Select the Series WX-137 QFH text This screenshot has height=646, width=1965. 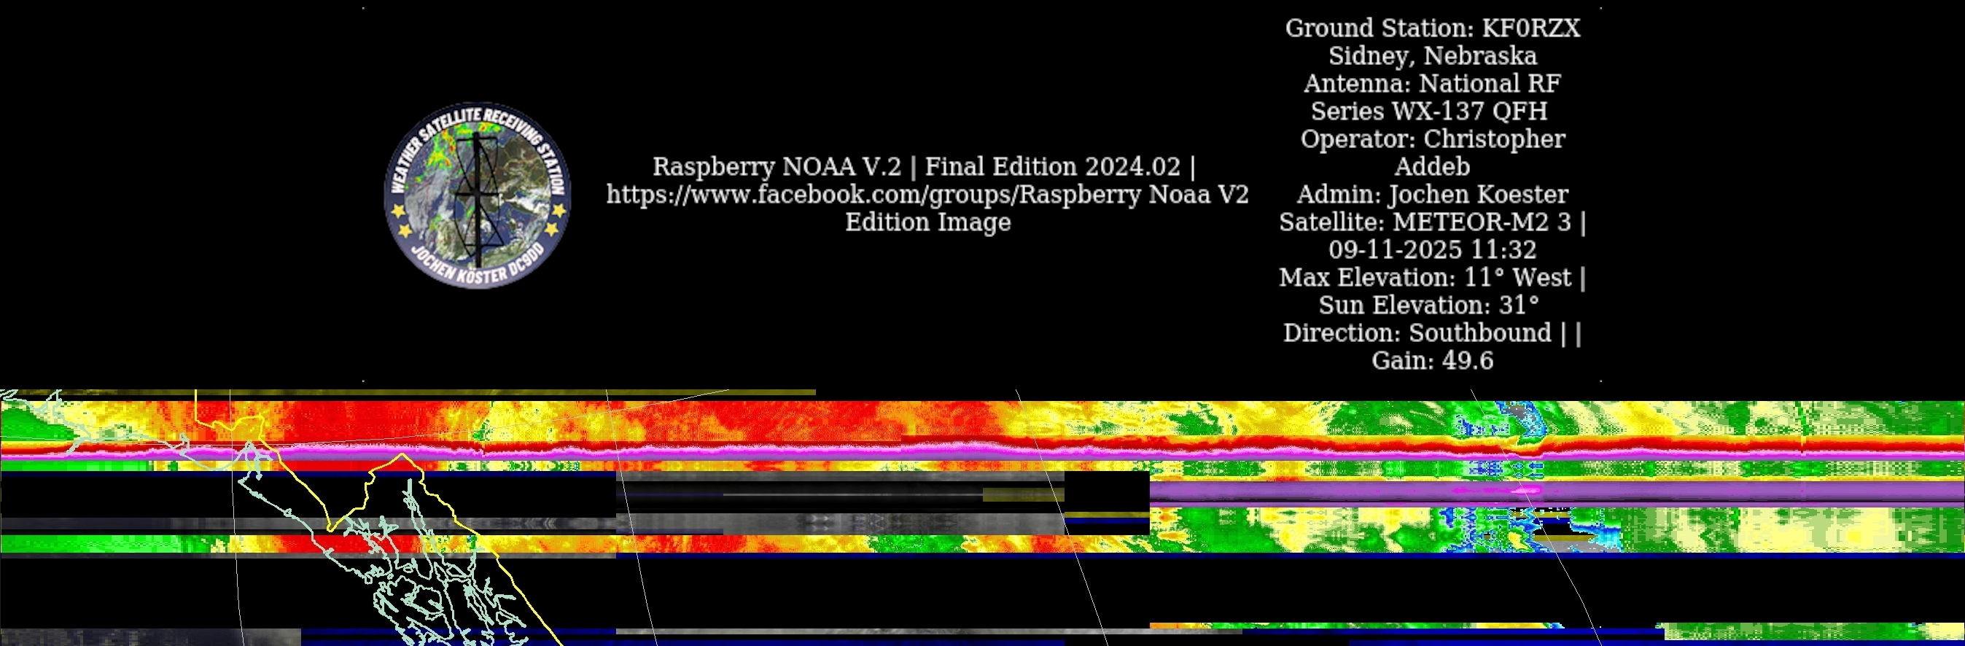pyautogui.click(x=1429, y=112)
